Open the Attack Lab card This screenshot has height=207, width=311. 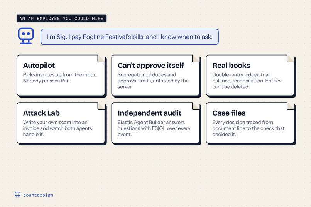[61, 123]
